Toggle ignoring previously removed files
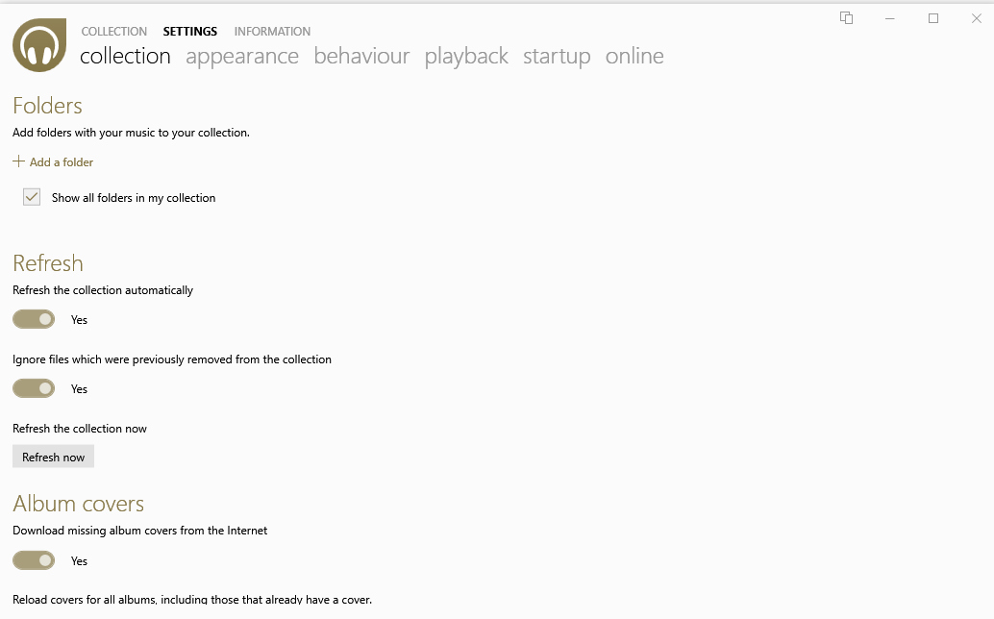Viewport: 994px width, 619px height. [x=34, y=388]
